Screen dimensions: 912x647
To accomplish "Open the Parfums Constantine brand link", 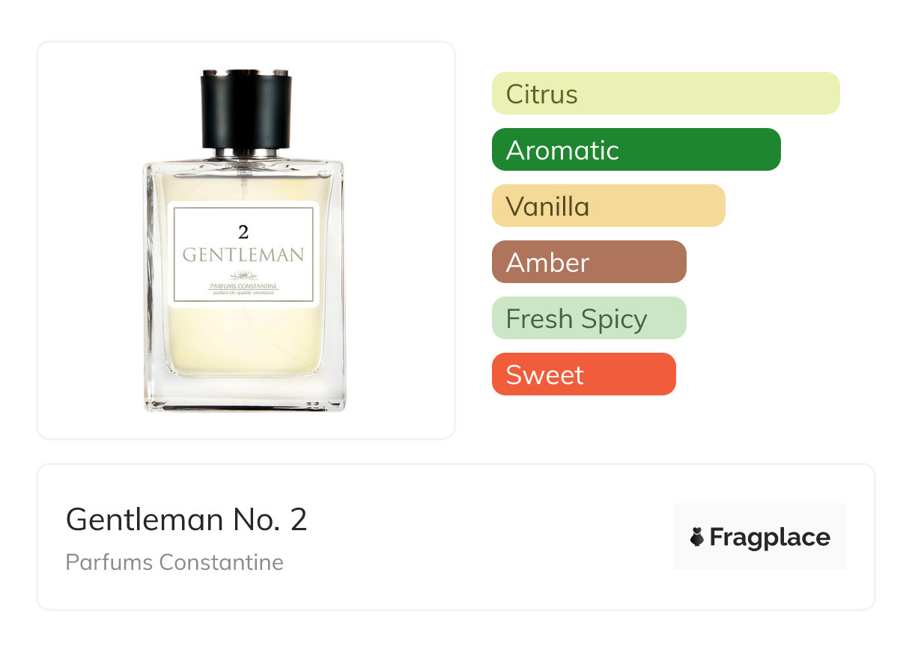I will 174,562.
